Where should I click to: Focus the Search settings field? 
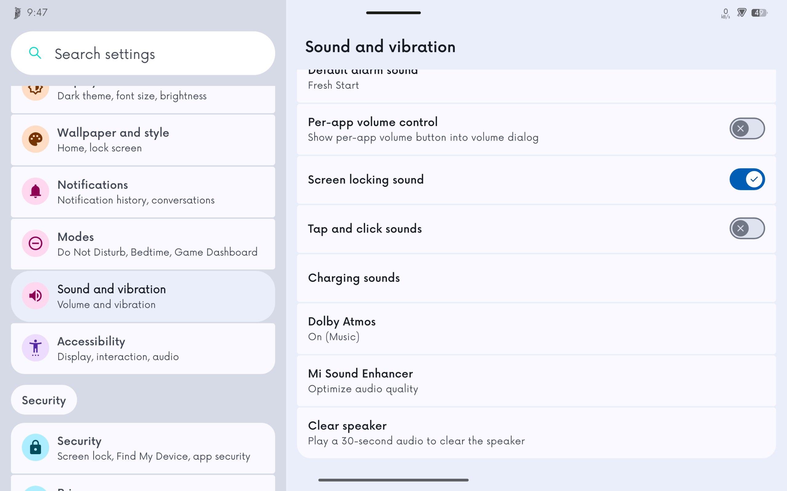(143, 53)
